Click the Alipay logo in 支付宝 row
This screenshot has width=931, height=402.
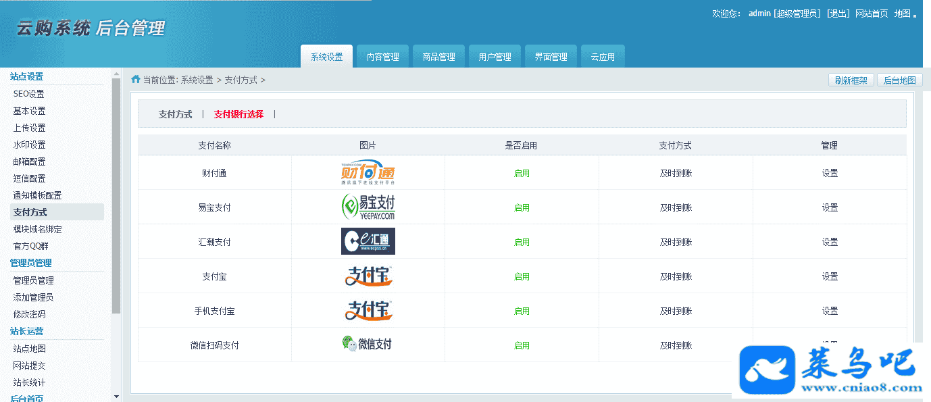pos(368,276)
